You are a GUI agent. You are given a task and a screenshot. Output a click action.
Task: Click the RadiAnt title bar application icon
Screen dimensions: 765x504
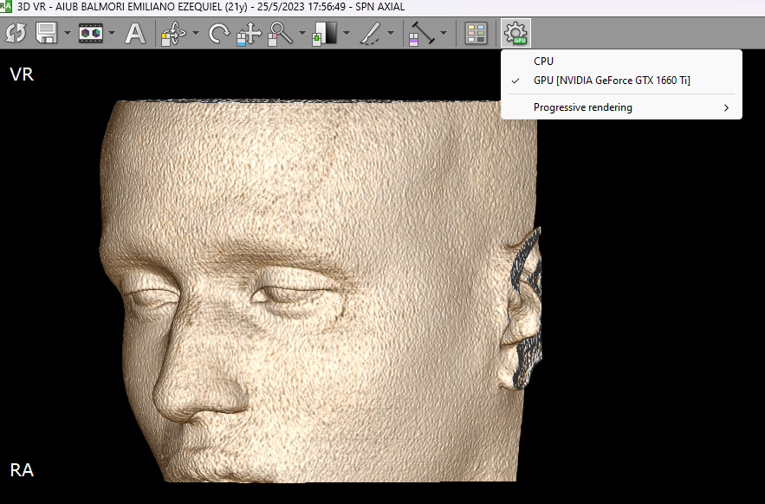[7, 7]
